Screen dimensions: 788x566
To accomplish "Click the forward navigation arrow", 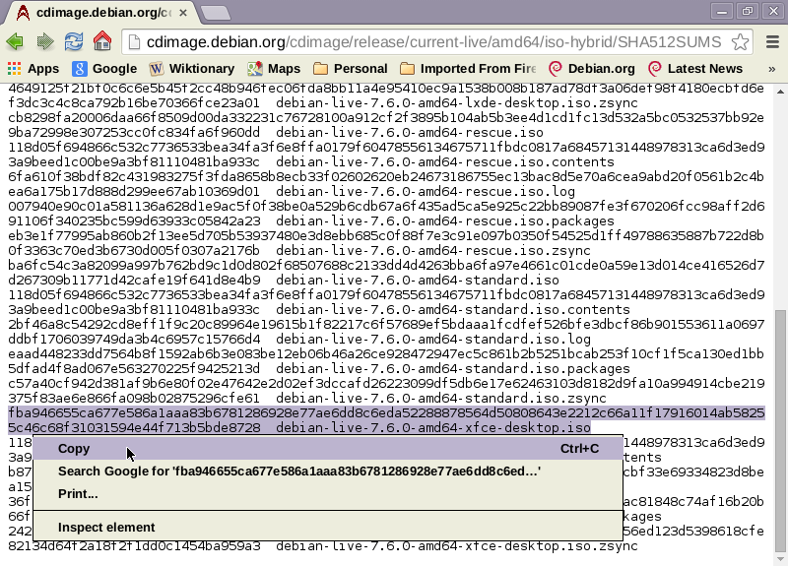I will [44, 42].
